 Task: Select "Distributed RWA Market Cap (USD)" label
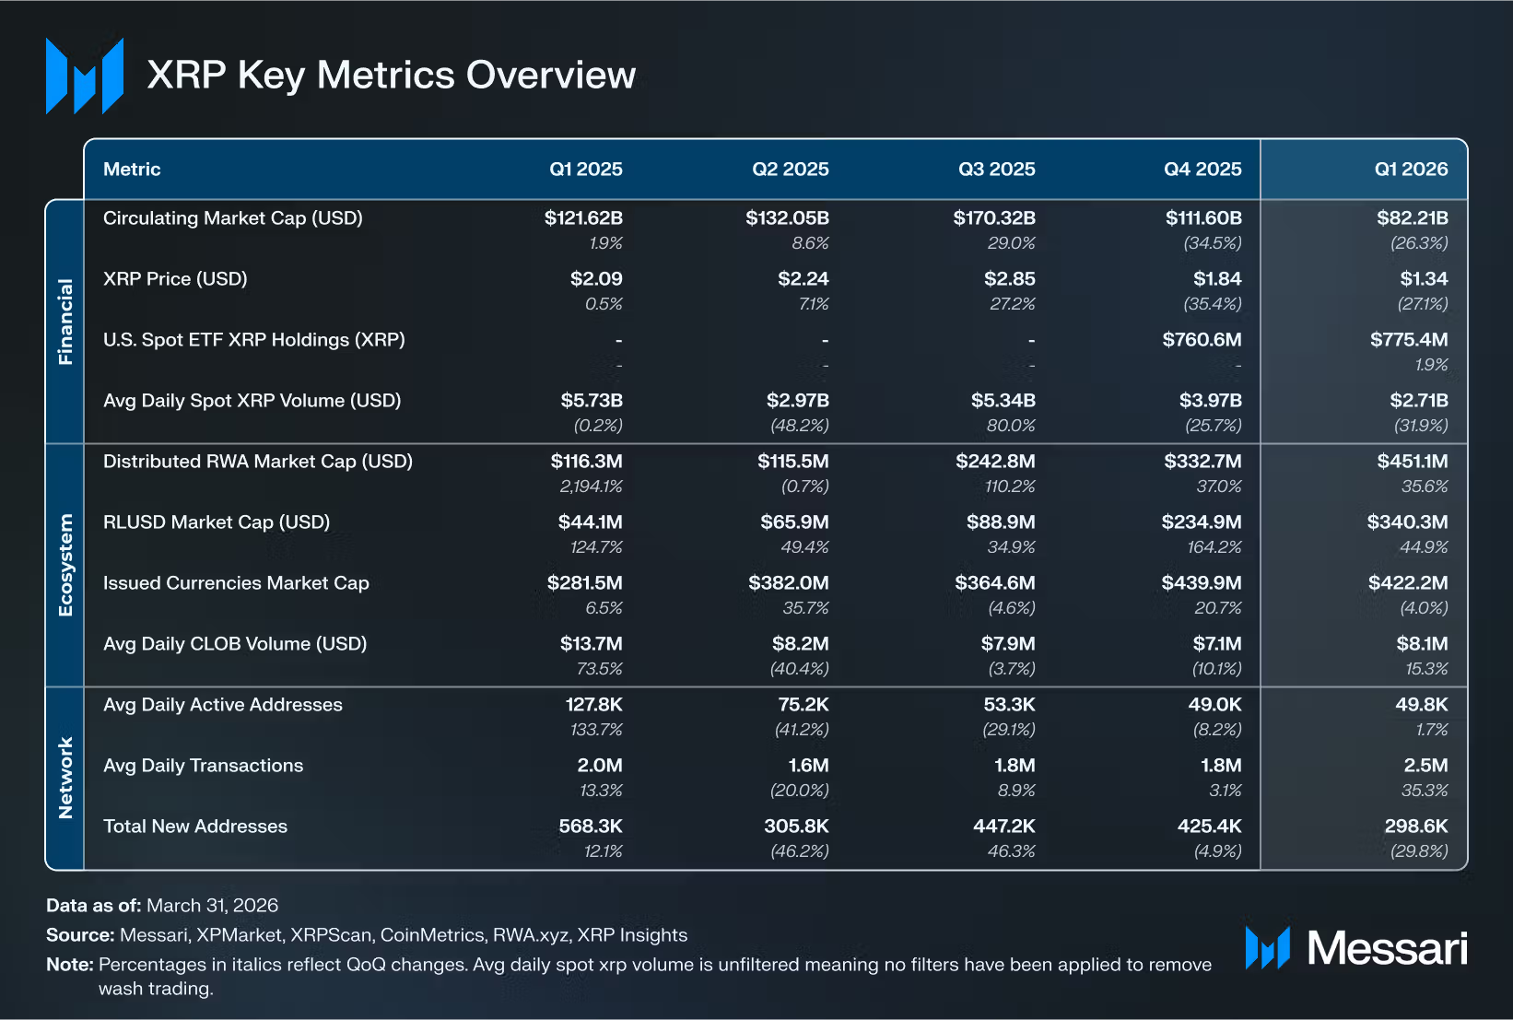(258, 462)
